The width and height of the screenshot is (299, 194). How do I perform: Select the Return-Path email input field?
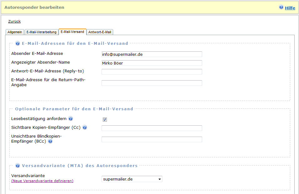152,83
